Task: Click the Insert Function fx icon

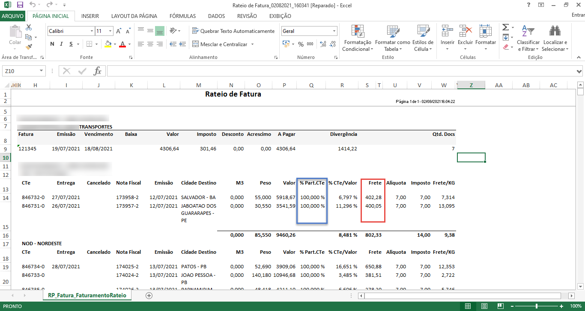Action: pos(98,71)
